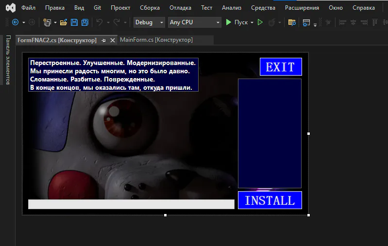Open the Расширения menu

click(302, 8)
